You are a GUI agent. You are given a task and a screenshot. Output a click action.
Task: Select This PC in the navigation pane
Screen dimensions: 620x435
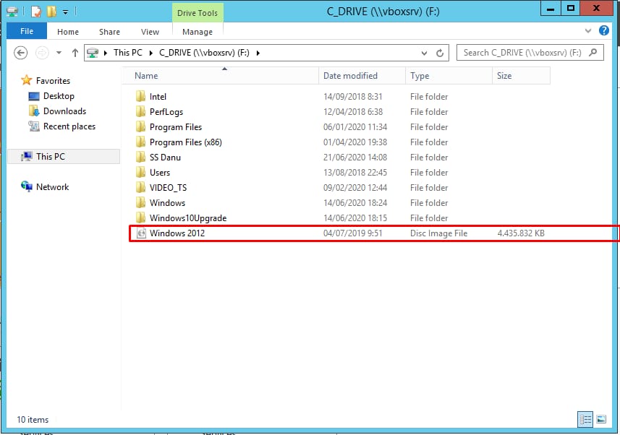pos(64,157)
